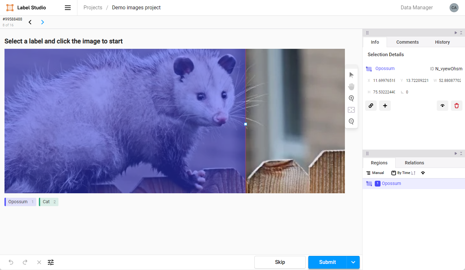Activate the hand pan tool
The height and width of the screenshot is (270, 465).
tap(351, 87)
